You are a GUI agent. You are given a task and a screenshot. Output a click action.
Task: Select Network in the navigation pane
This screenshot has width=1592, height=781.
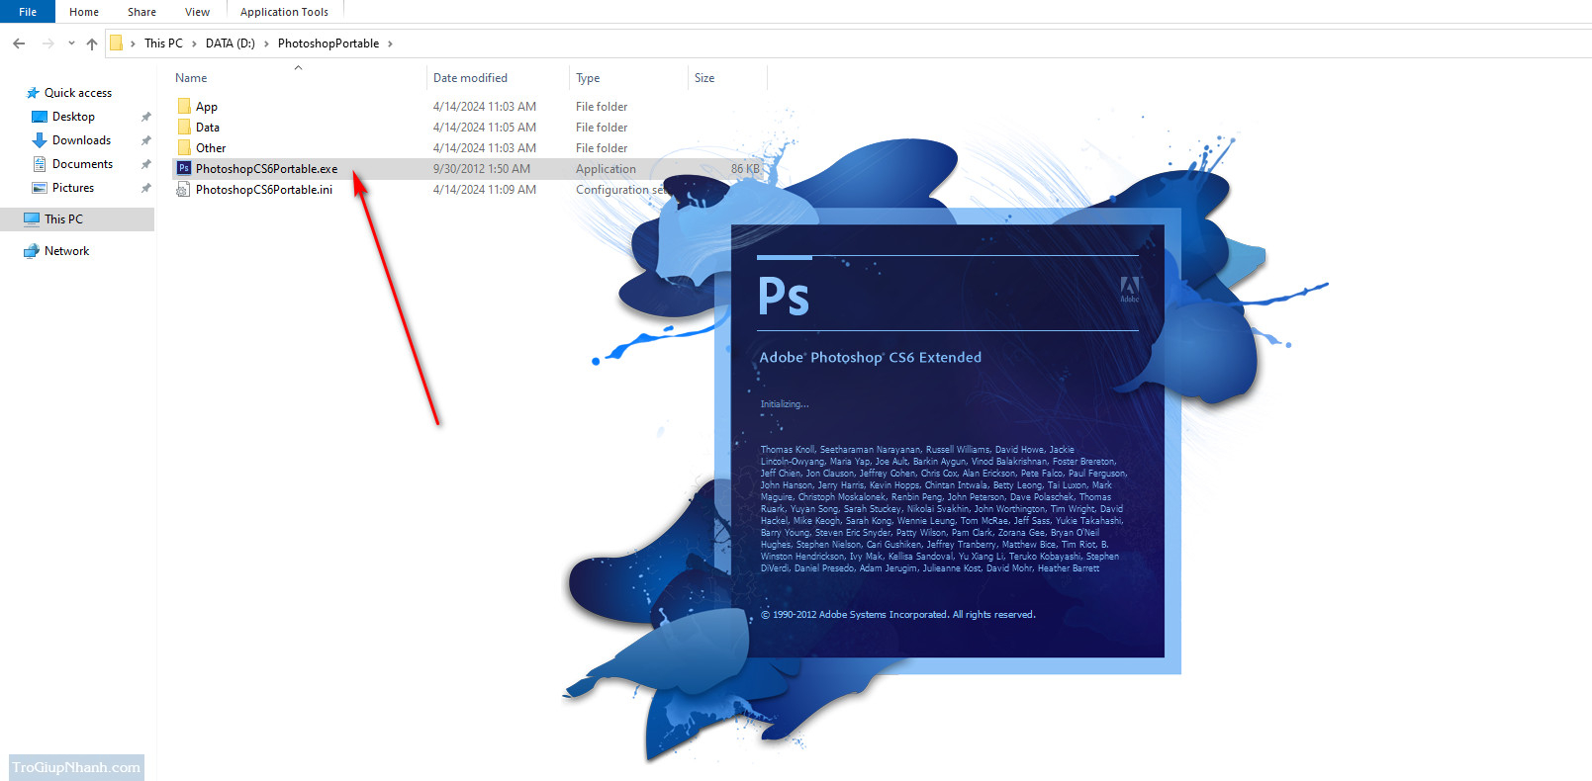point(66,251)
